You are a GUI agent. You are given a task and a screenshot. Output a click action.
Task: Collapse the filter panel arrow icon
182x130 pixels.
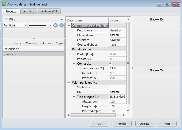pyautogui.click(x=62, y=19)
